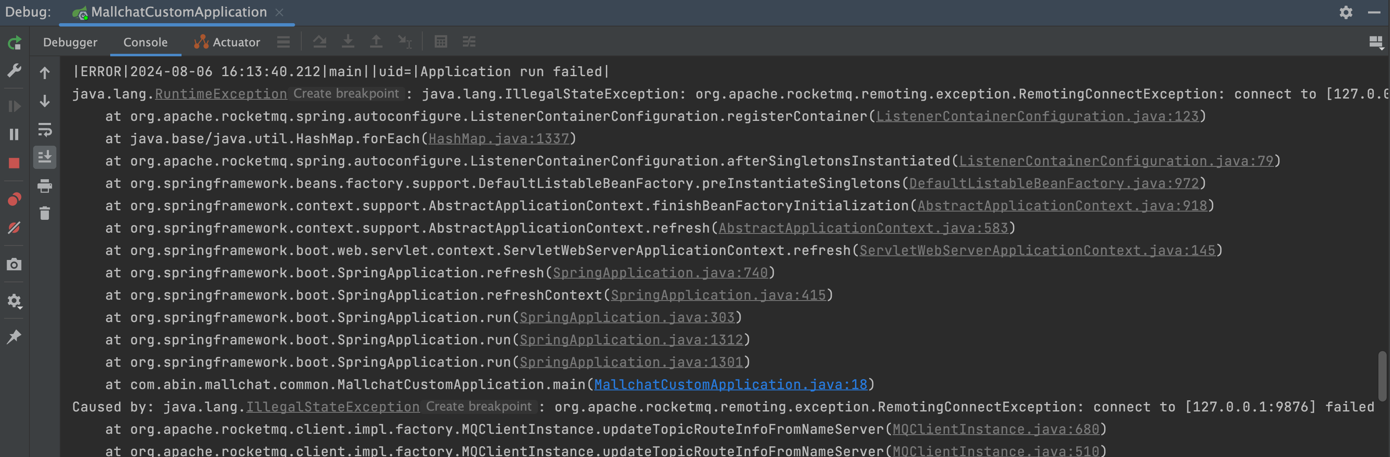
Task: Click the console vertical scrollbar thumb
Action: coord(1383,375)
